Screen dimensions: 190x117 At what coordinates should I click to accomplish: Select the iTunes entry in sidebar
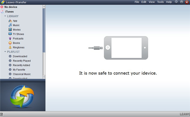(9, 12)
